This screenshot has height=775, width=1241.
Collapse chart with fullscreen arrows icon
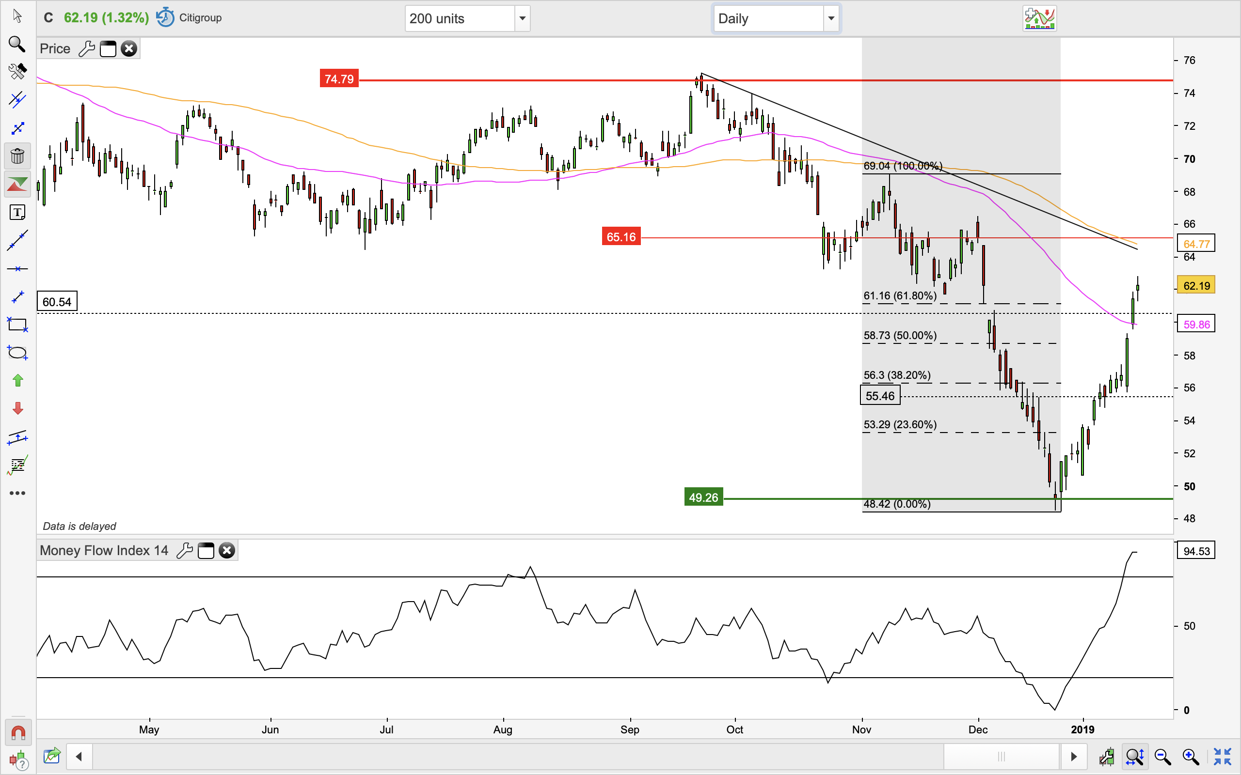point(1223,757)
